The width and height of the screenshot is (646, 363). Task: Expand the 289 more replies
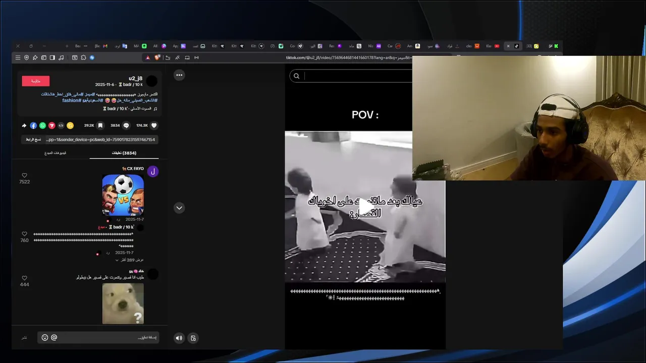coord(130,260)
